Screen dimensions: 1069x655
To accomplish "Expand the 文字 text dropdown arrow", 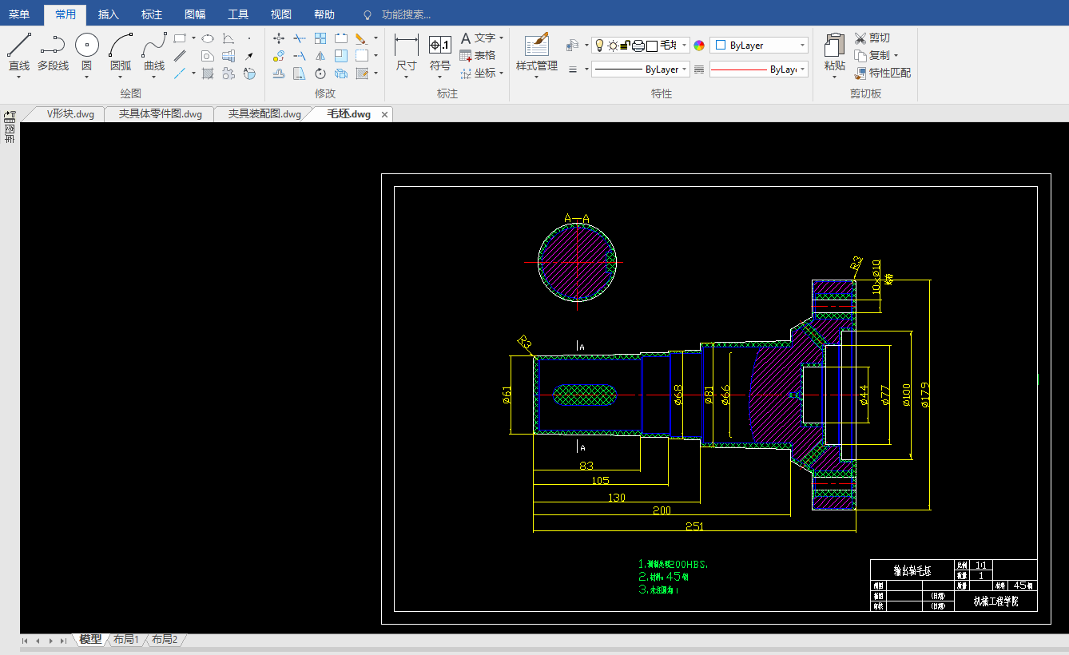I will (501, 38).
